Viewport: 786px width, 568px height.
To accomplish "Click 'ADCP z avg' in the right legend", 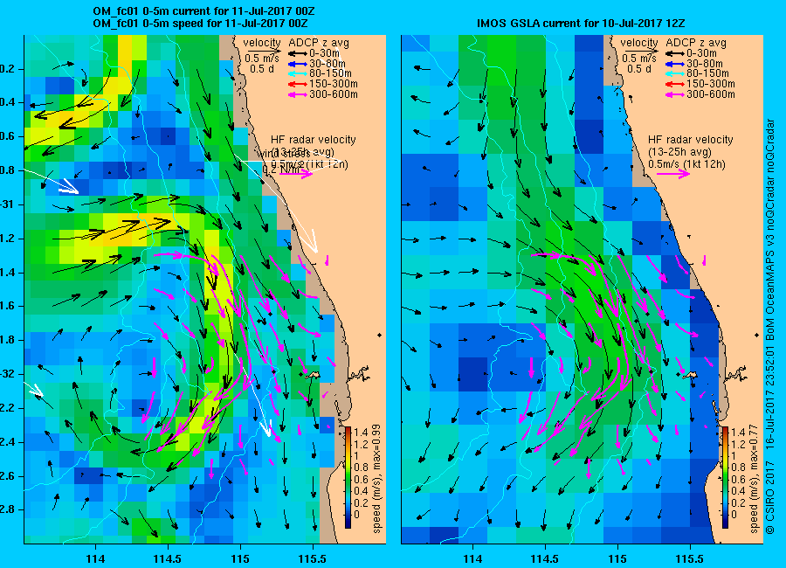I will pyautogui.click(x=696, y=43).
